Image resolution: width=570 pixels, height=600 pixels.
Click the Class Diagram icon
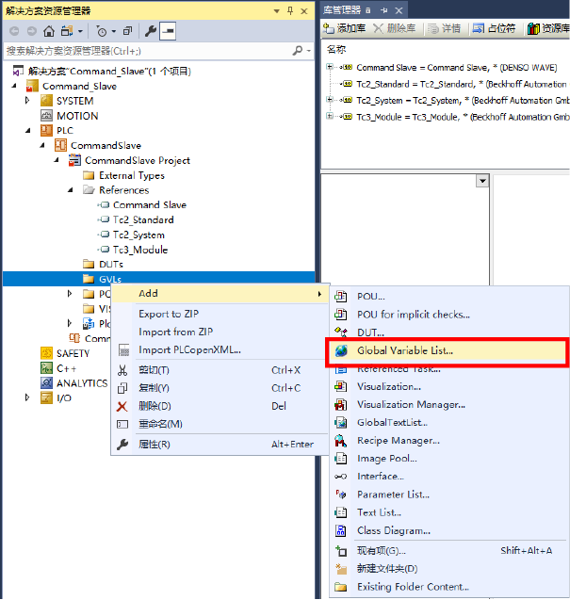(340, 530)
